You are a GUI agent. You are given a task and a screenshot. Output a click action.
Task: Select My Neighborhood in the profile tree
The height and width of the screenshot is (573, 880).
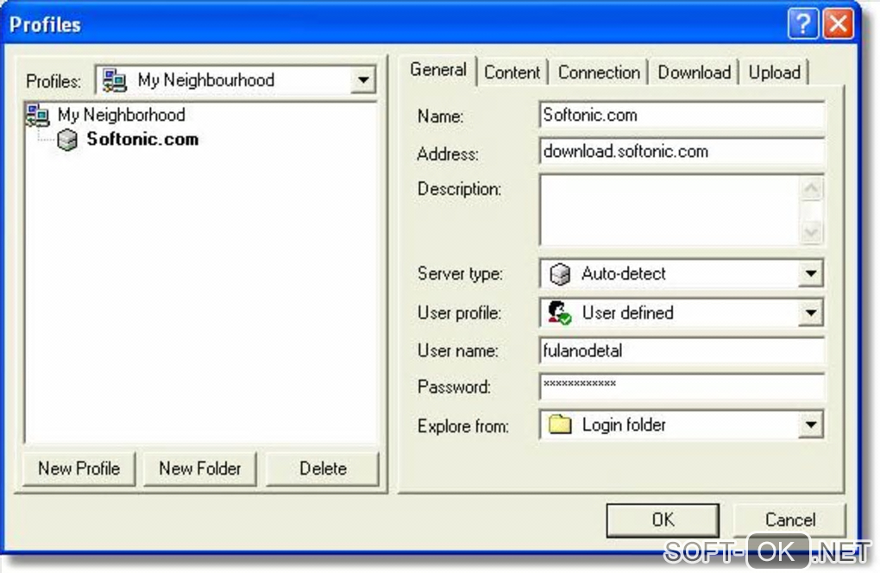(x=122, y=115)
